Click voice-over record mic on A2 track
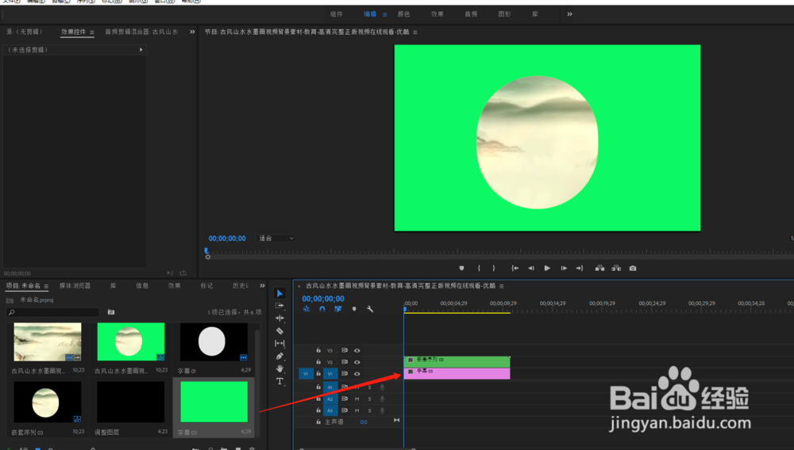The image size is (794, 450). point(383,399)
